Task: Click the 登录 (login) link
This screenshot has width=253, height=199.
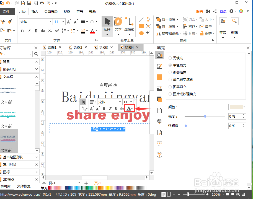Action: click(x=223, y=11)
